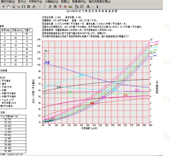Click the 气温℃ column header
This screenshot has width=171, height=156.
click(27, 30)
